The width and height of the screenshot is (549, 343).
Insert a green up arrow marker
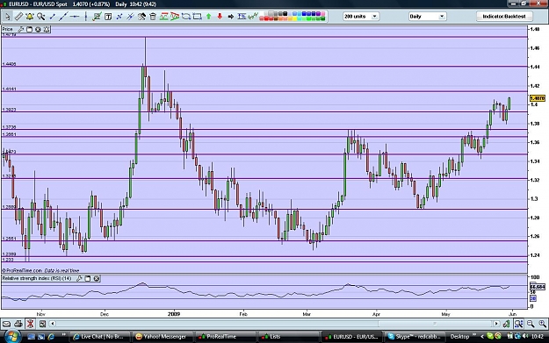[x=209, y=16]
